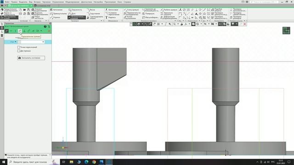Click the 'Прямоугольник' tool
294x165 pixels.
point(58,14)
